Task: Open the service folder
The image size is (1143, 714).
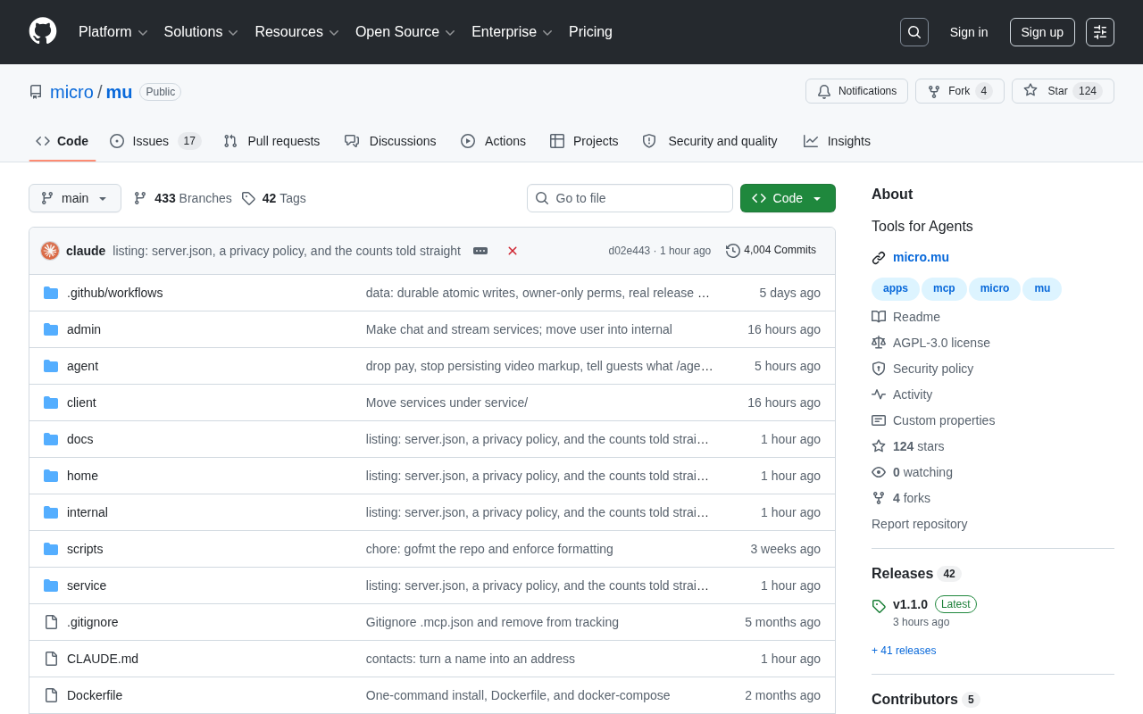Action: 87,585
